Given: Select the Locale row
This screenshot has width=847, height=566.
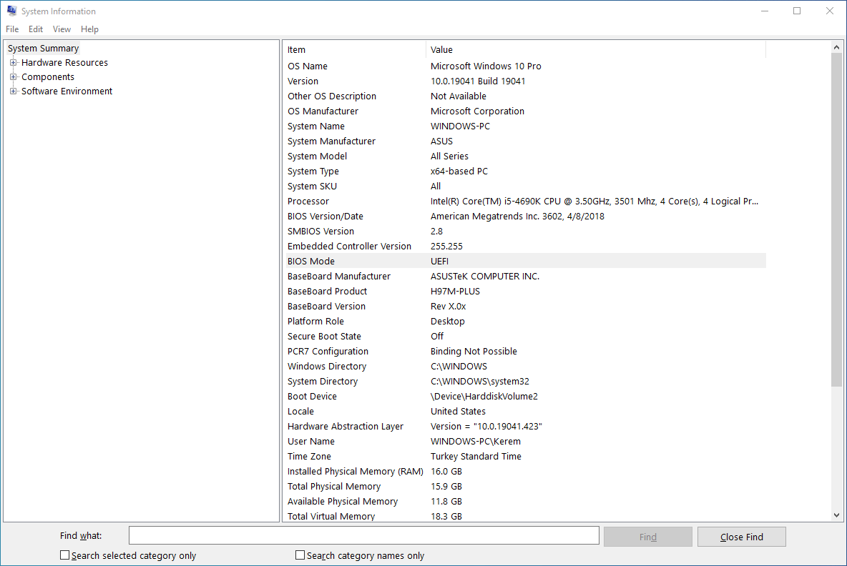Looking at the screenshot, I should point(526,411).
